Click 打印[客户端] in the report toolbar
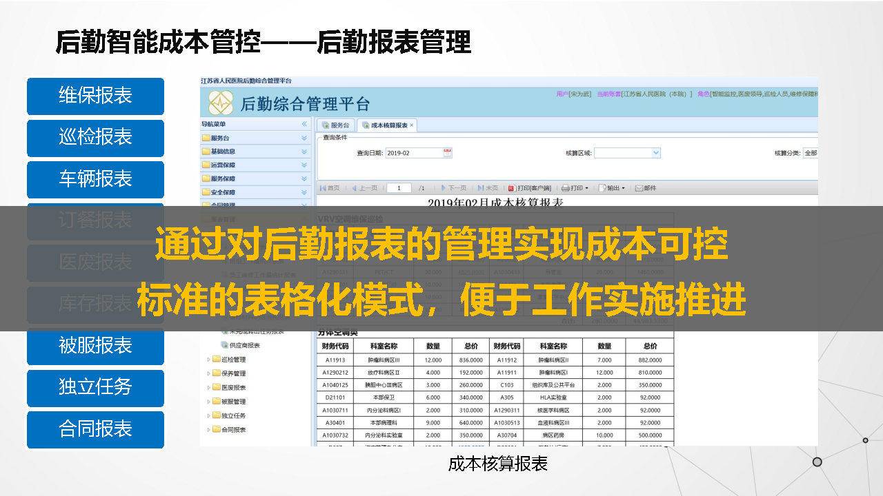This screenshot has height=496, width=883. (530, 187)
